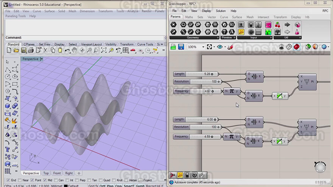The height and width of the screenshot is (187, 333).
Task: Click the Record History status bar button
Action: click(x=153, y=185)
